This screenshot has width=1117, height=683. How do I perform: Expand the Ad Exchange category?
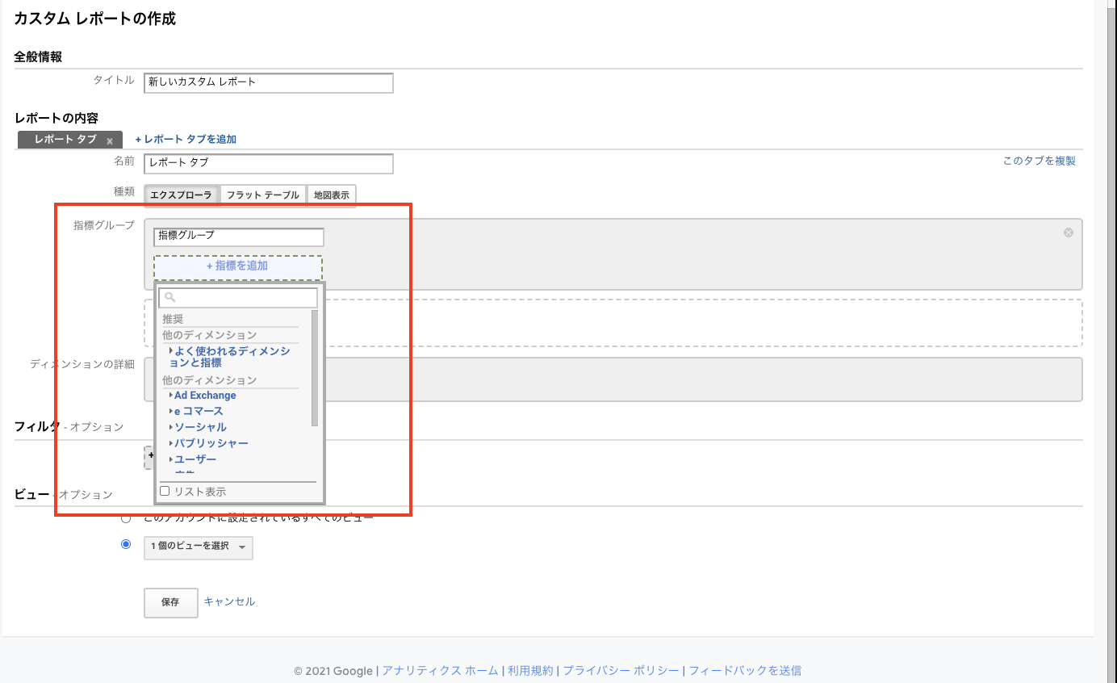pyautogui.click(x=205, y=396)
